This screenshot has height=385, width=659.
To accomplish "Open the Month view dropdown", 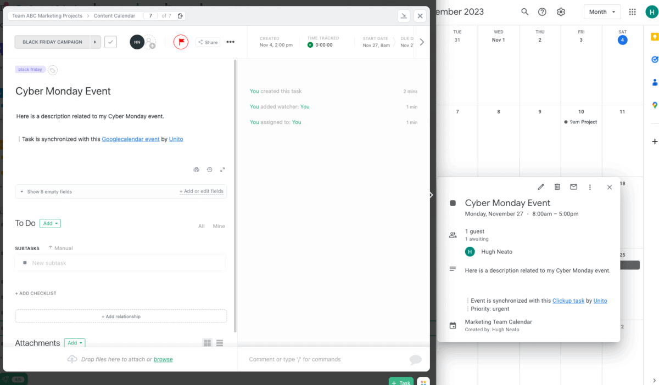I will 602,12.
